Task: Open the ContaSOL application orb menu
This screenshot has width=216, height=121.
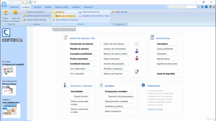Action: (4, 4)
